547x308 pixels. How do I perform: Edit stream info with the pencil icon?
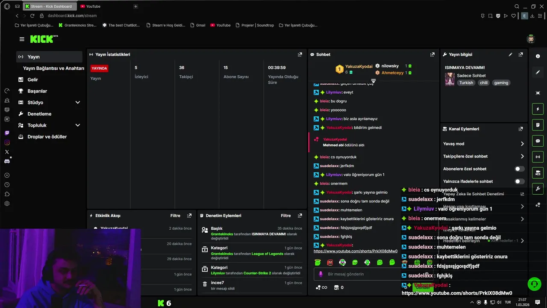[x=510, y=54]
